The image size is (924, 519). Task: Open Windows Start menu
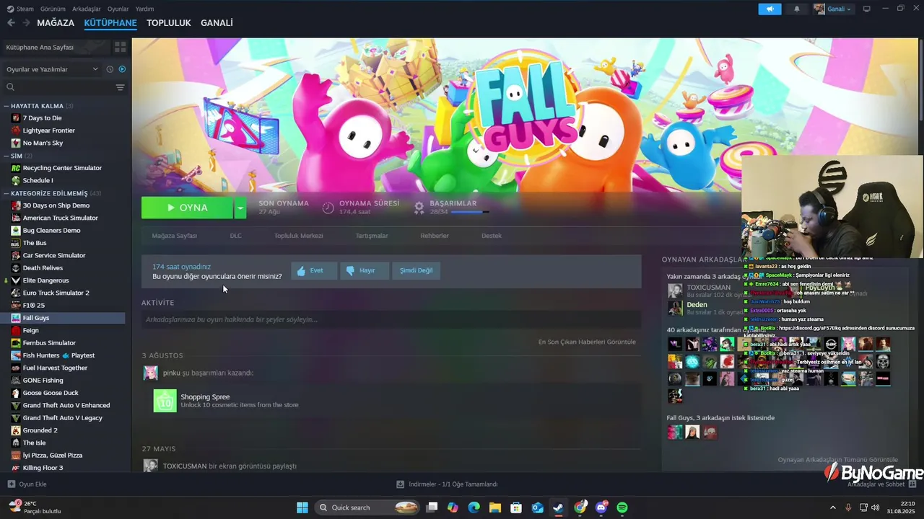[302, 507]
